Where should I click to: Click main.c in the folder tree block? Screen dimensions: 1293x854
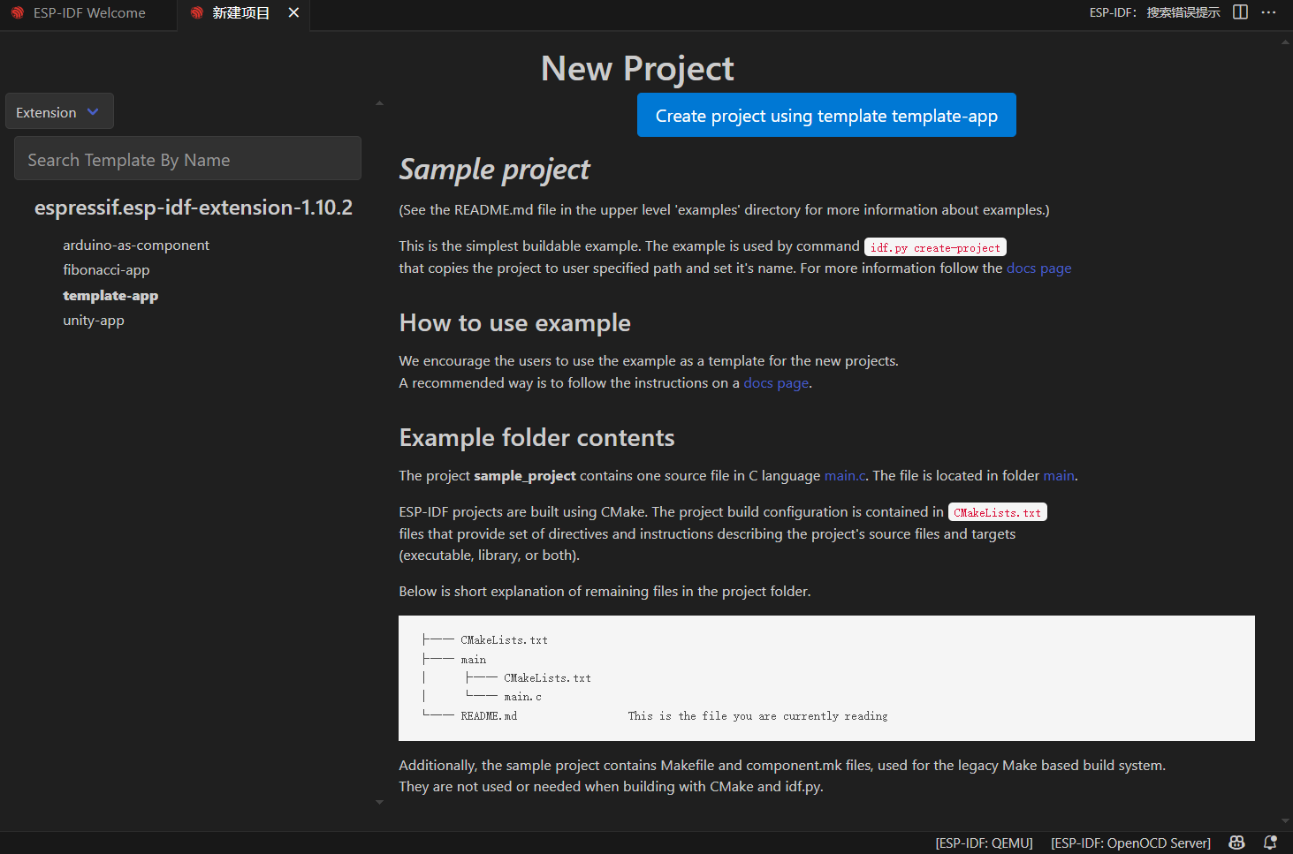click(x=522, y=697)
